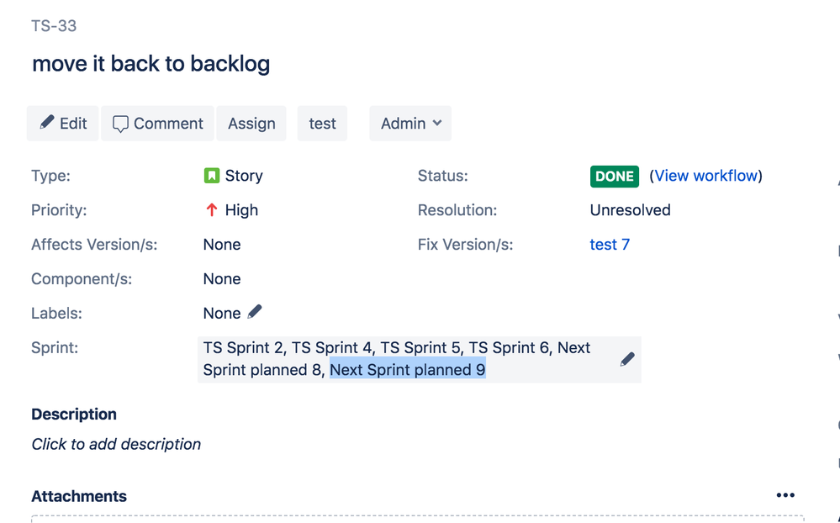This screenshot has width=840, height=523.
Task: Click the red High priority arrow icon
Action: coord(214,210)
